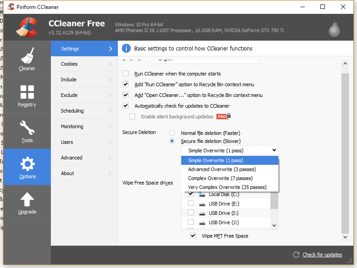
Task: Check USB Drive (J:) wipe checkbox
Action: point(191,222)
